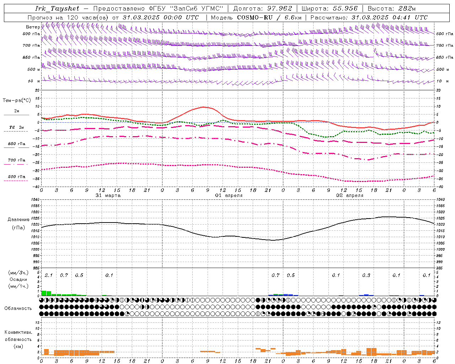
Task: Click 'Рассчитано: 31.03.2025 04:41 UTC' timestamp
Action: (369, 17)
